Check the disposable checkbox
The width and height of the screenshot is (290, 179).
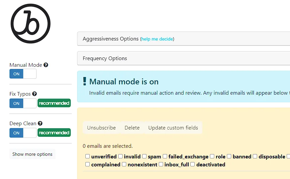pyautogui.click(x=255, y=156)
